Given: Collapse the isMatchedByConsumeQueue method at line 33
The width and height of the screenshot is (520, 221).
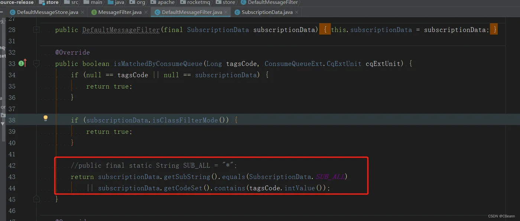Looking at the screenshot, I should click(x=36, y=64).
